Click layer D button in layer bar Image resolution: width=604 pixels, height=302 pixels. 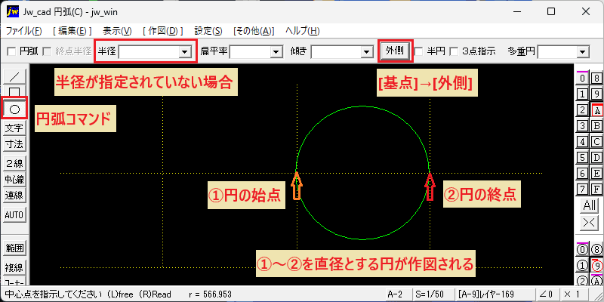pos(596,158)
